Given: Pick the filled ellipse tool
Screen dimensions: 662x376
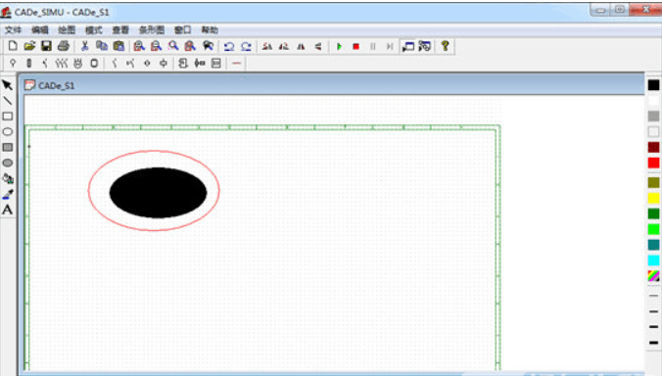Looking at the screenshot, I should (7, 163).
